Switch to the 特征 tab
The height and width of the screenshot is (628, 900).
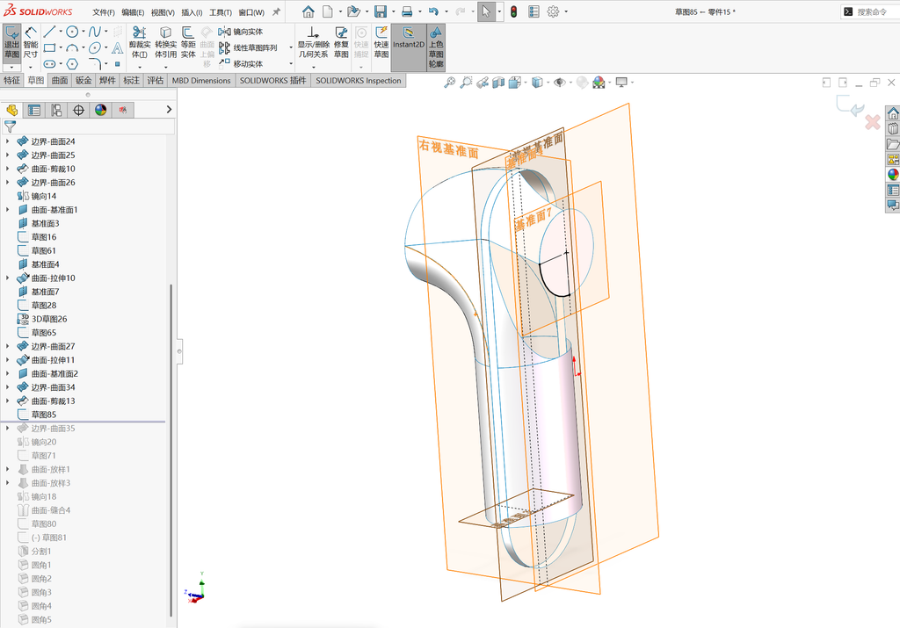[12, 80]
